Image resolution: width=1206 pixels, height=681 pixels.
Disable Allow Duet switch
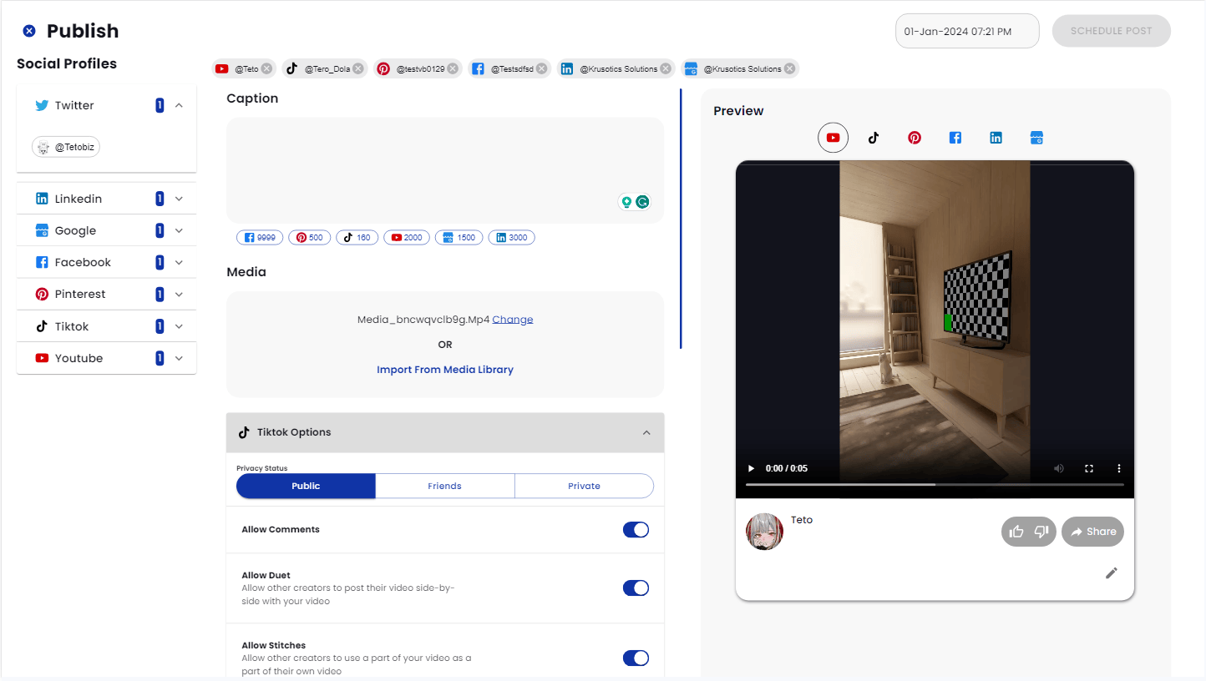(x=636, y=588)
